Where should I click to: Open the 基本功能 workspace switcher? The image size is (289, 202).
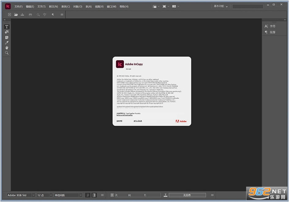click(x=221, y=6)
